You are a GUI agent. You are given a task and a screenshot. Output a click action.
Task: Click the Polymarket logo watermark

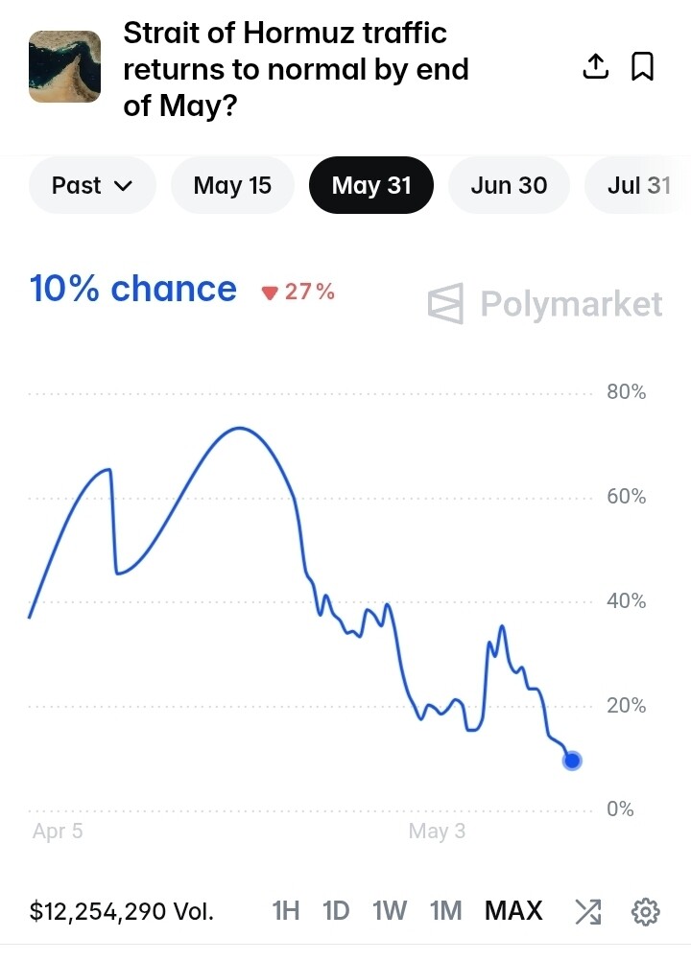(x=545, y=303)
